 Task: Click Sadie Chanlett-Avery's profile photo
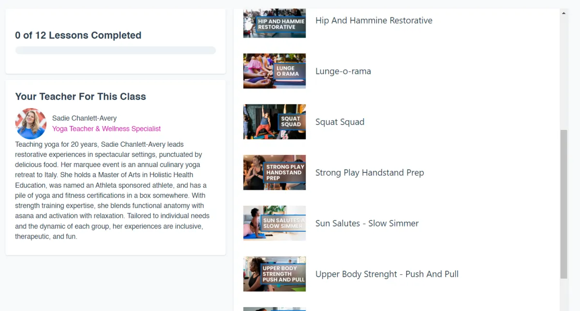(31, 124)
